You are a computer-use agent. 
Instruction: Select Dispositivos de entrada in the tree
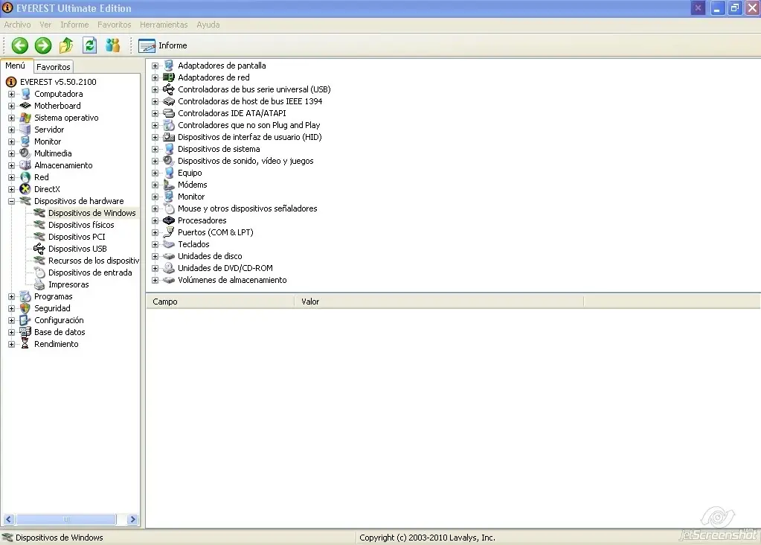[90, 272]
